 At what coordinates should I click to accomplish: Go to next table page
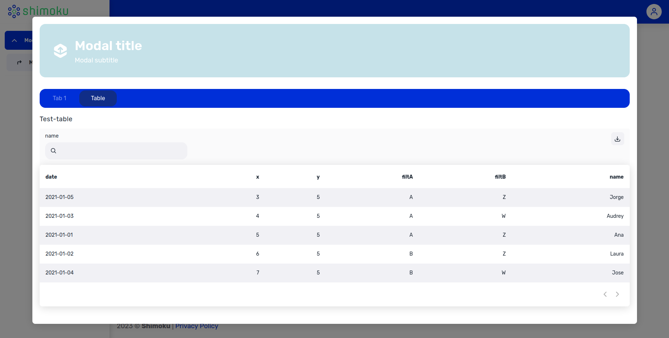pos(617,294)
